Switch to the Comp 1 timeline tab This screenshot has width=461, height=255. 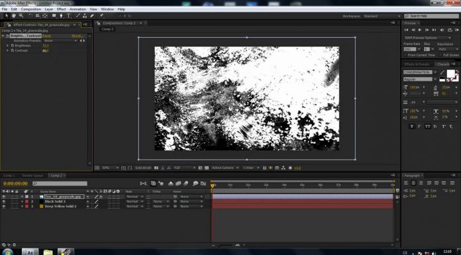(9, 176)
